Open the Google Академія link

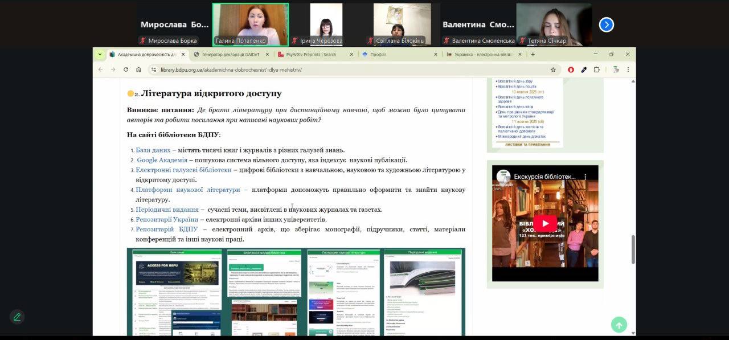point(162,160)
